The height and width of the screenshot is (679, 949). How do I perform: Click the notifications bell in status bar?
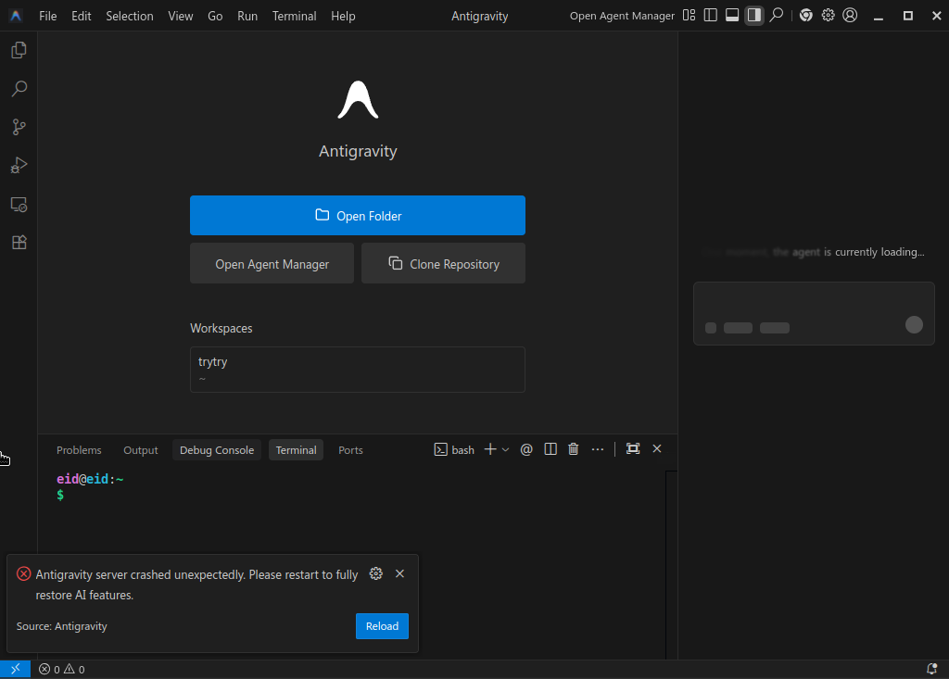931,669
